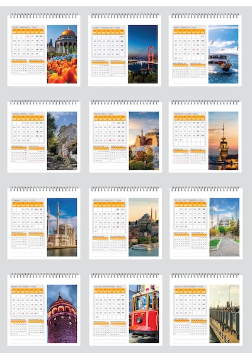The height and width of the screenshot is (360, 252).
Task: Select the large April date grid
Action: (28, 132)
